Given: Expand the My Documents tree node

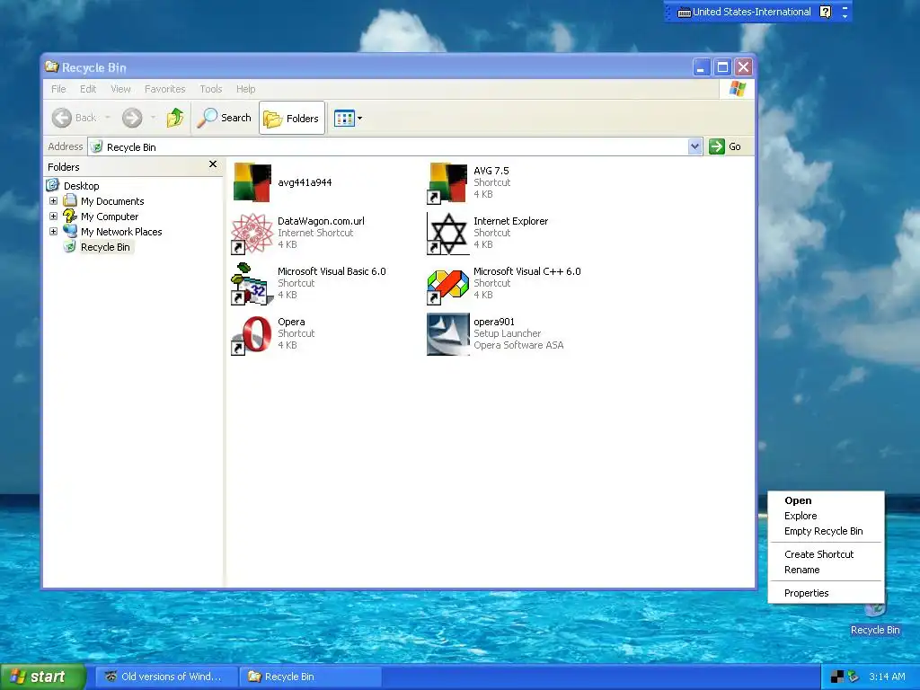Looking at the screenshot, I should point(53,200).
